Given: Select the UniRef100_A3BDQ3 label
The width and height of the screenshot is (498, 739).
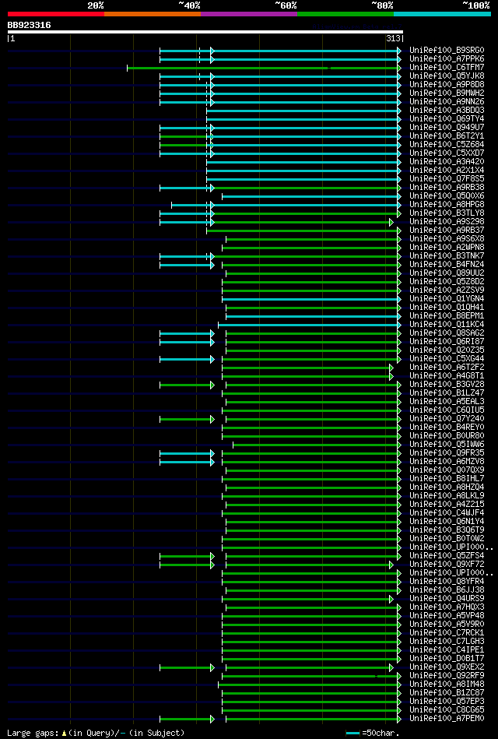Looking at the screenshot, I should [447, 111].
